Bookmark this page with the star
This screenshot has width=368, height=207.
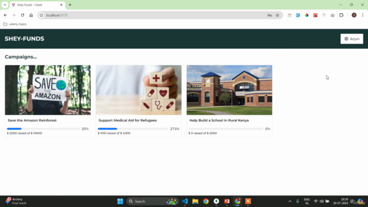coord(277,16)
